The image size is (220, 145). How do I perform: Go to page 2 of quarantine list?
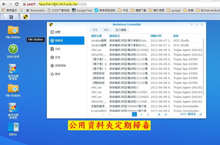click(141, 114)
